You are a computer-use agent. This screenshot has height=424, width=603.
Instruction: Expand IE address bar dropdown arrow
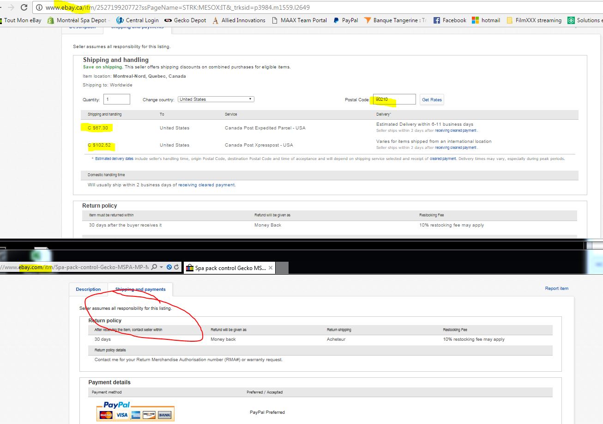click(x=161, y=267)
